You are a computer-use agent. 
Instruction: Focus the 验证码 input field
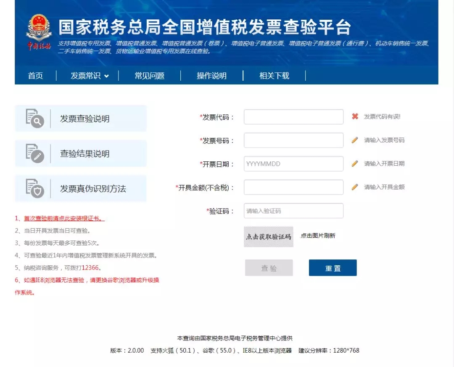(293, 211)
